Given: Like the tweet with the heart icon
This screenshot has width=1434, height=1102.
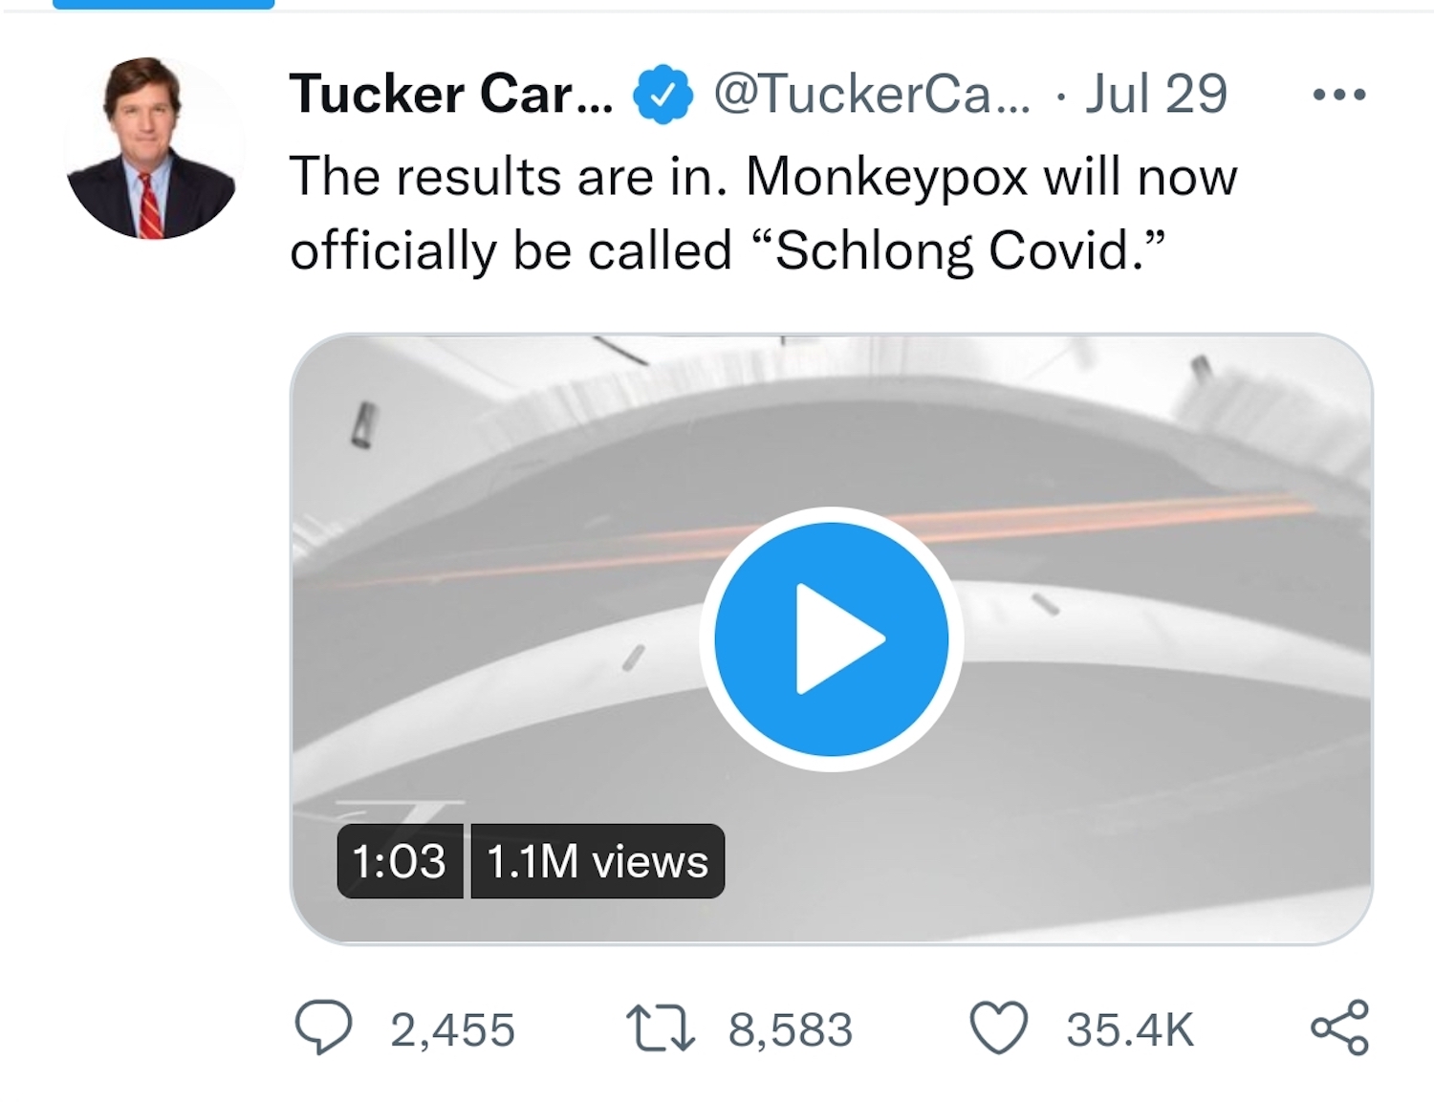Looking at the screenshot, I should (999, 1028).
